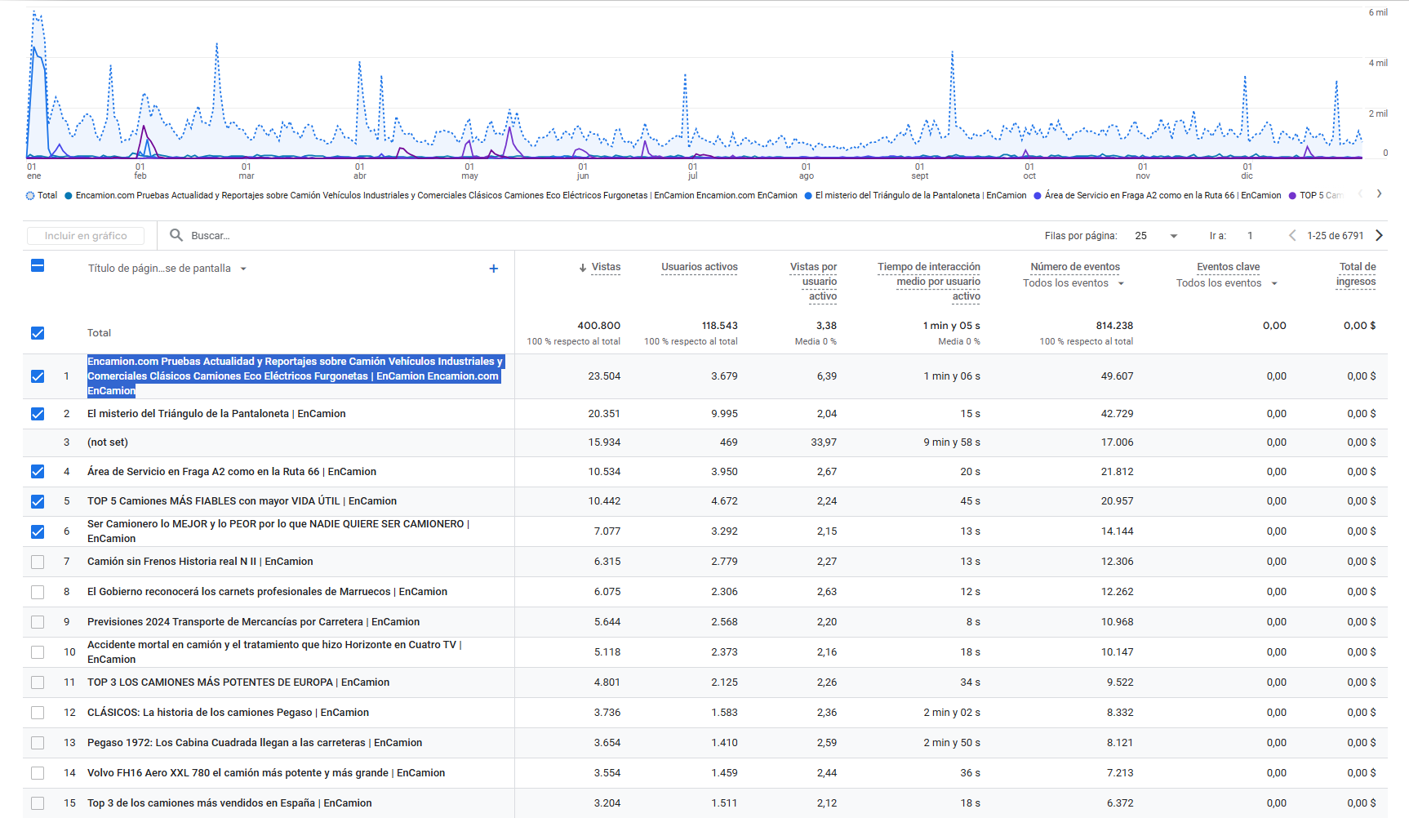This screenshot has width=1409, height=818.
Task: Sort by Eventos clave column header
Action: click(1229, 267)
